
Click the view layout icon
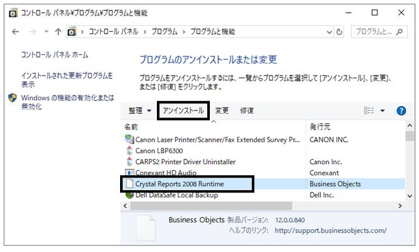pos(369,110)
